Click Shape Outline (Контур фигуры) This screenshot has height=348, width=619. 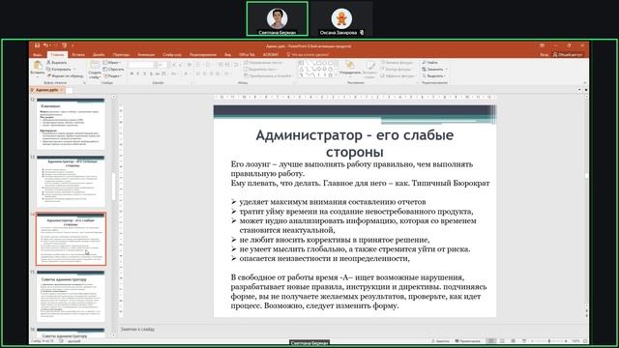click(x=396, y=69)
